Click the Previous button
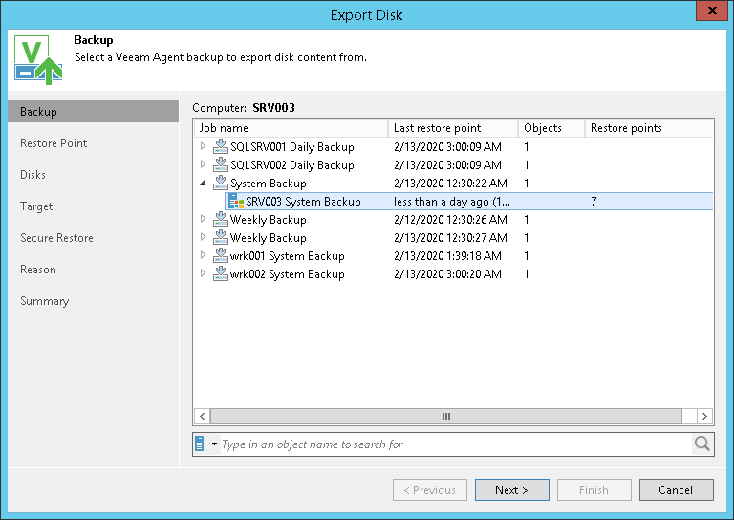Image resolution: width=734 pixels, height=520 pixels. [x=430, y=490]
